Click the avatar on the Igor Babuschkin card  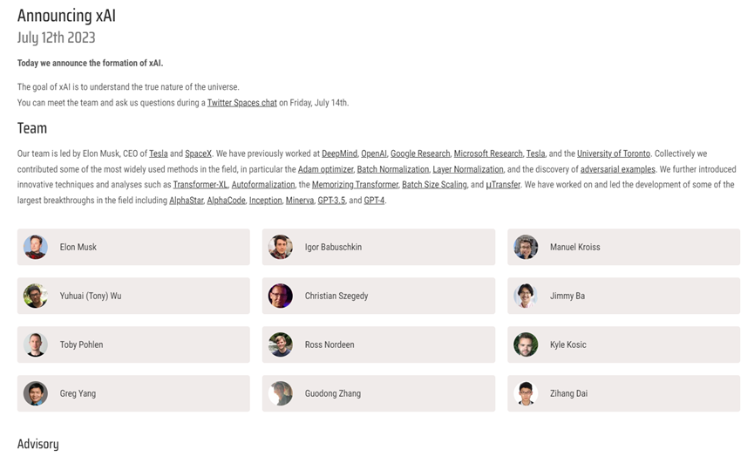click(x=281, y=247)
